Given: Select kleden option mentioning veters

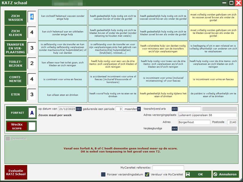Looking at the screenshot, I should tap(113, 33).
